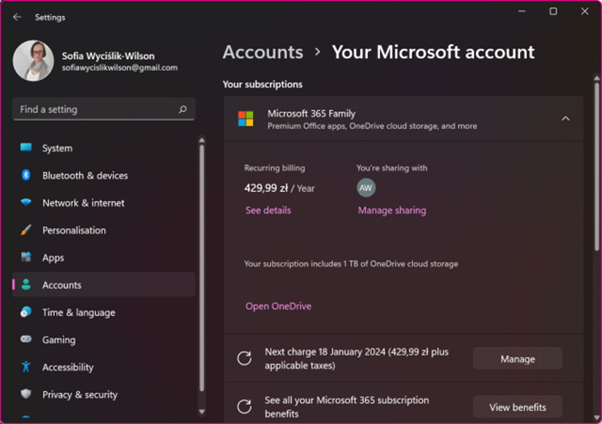Click Open OneDrive link

(x=278, y=306)
